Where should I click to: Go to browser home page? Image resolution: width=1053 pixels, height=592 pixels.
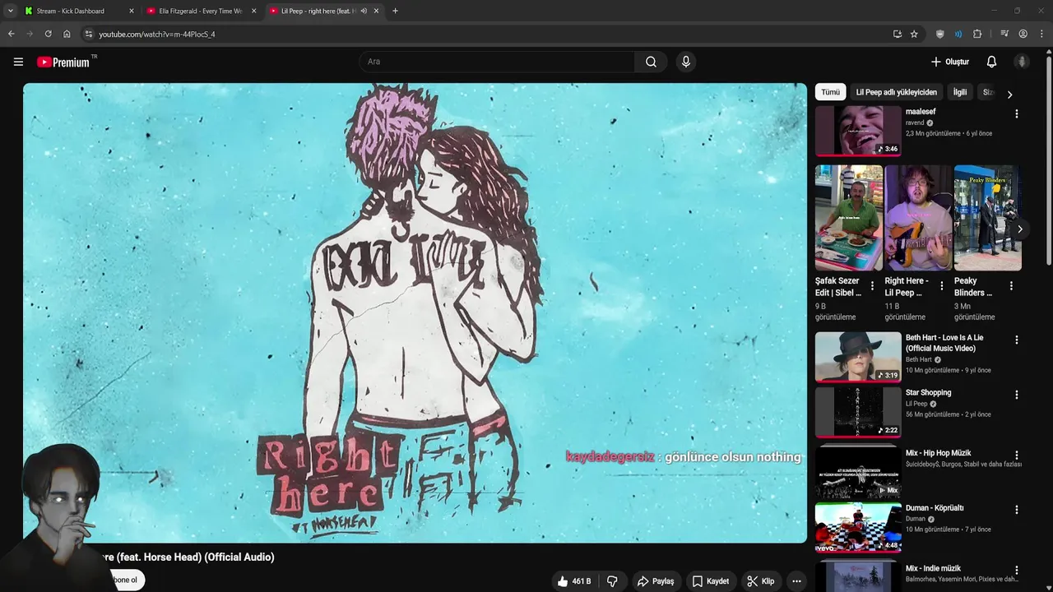pyautogui.click(x=67, y=34)
